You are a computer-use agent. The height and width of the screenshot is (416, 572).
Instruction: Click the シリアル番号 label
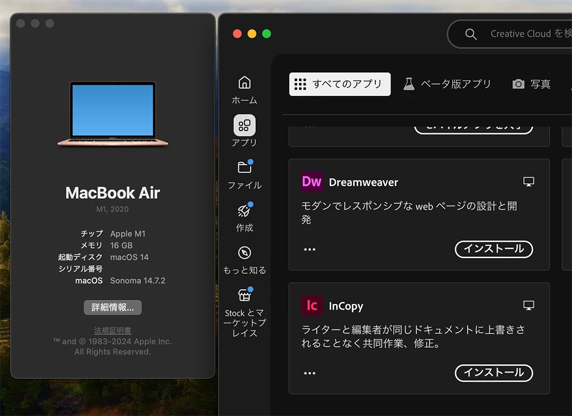(80, 269)
